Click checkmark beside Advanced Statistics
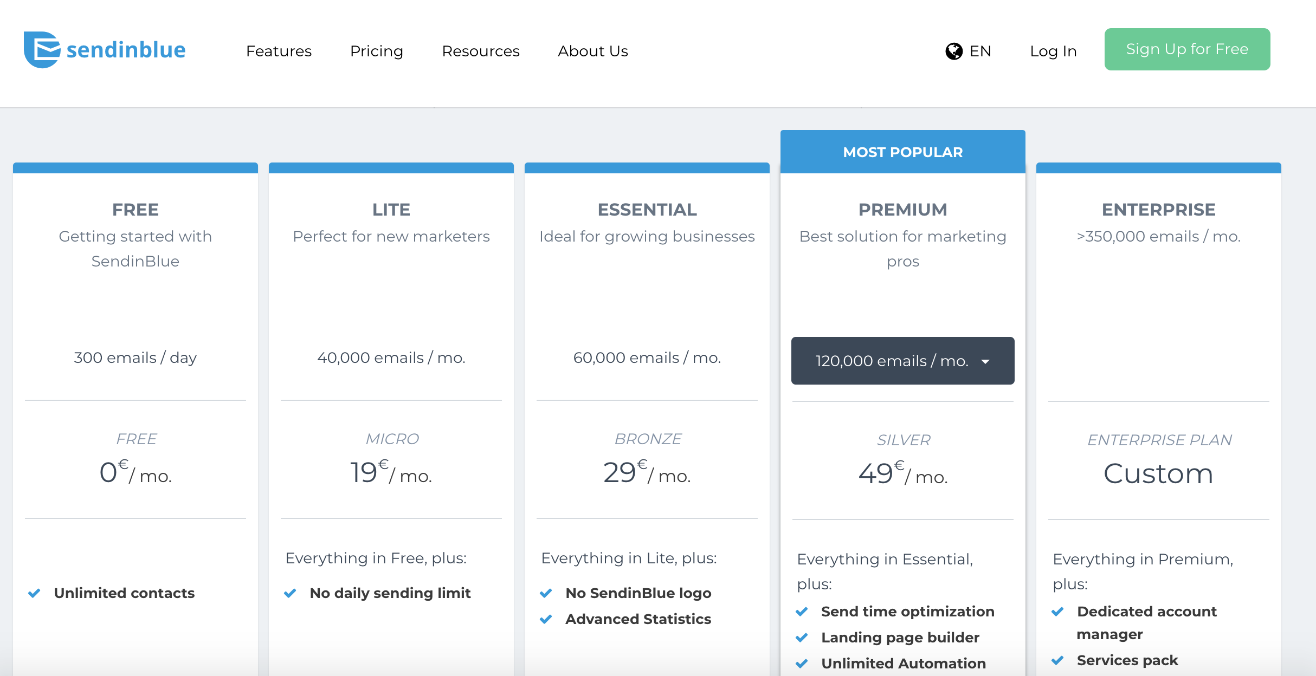1316x676 pixels. [546, 619]
